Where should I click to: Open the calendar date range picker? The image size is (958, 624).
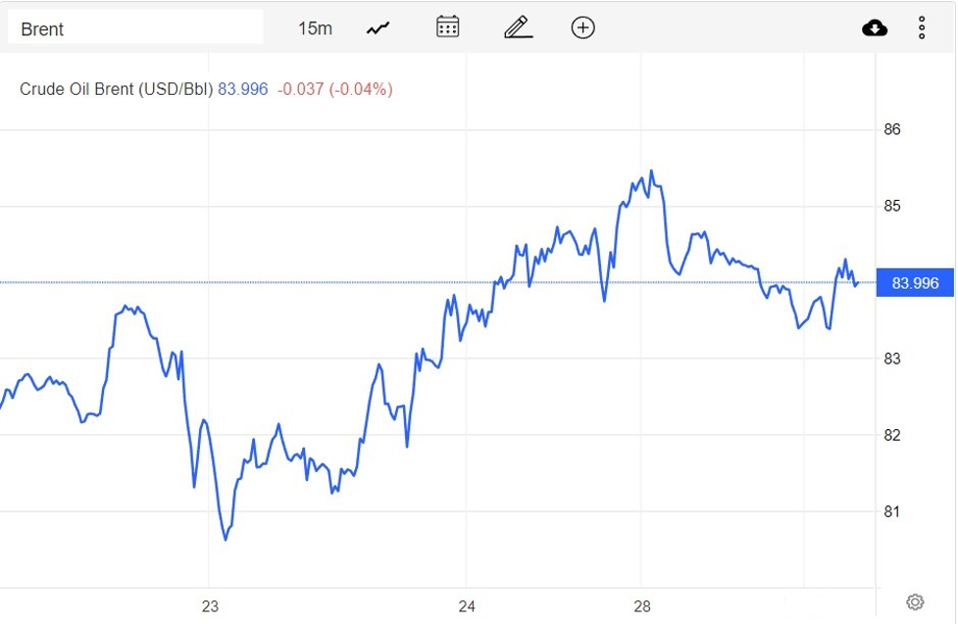pos(448,27)
